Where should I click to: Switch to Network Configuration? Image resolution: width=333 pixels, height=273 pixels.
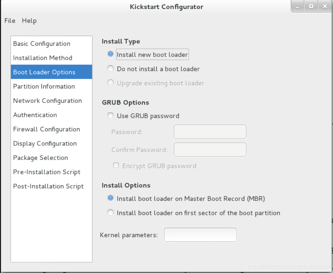51,100
